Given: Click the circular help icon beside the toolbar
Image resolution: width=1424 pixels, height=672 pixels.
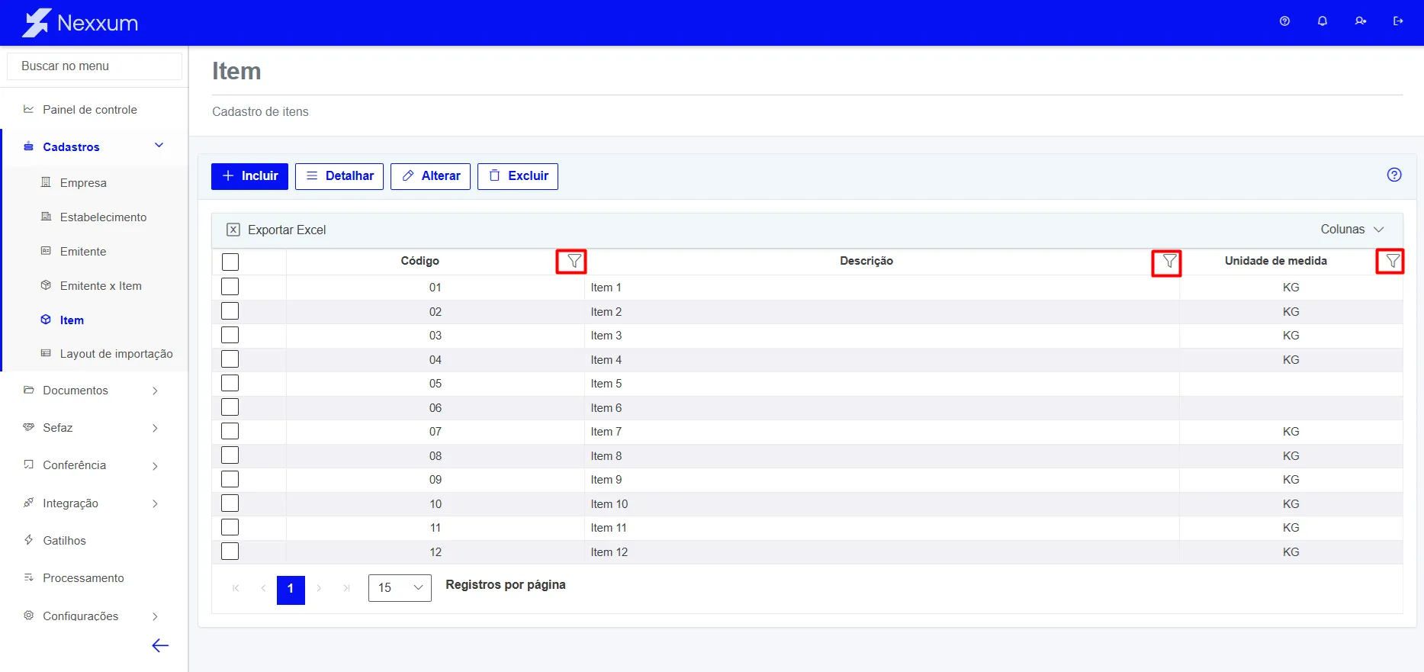Looking at the screenshot, I should coord(1394,175).
